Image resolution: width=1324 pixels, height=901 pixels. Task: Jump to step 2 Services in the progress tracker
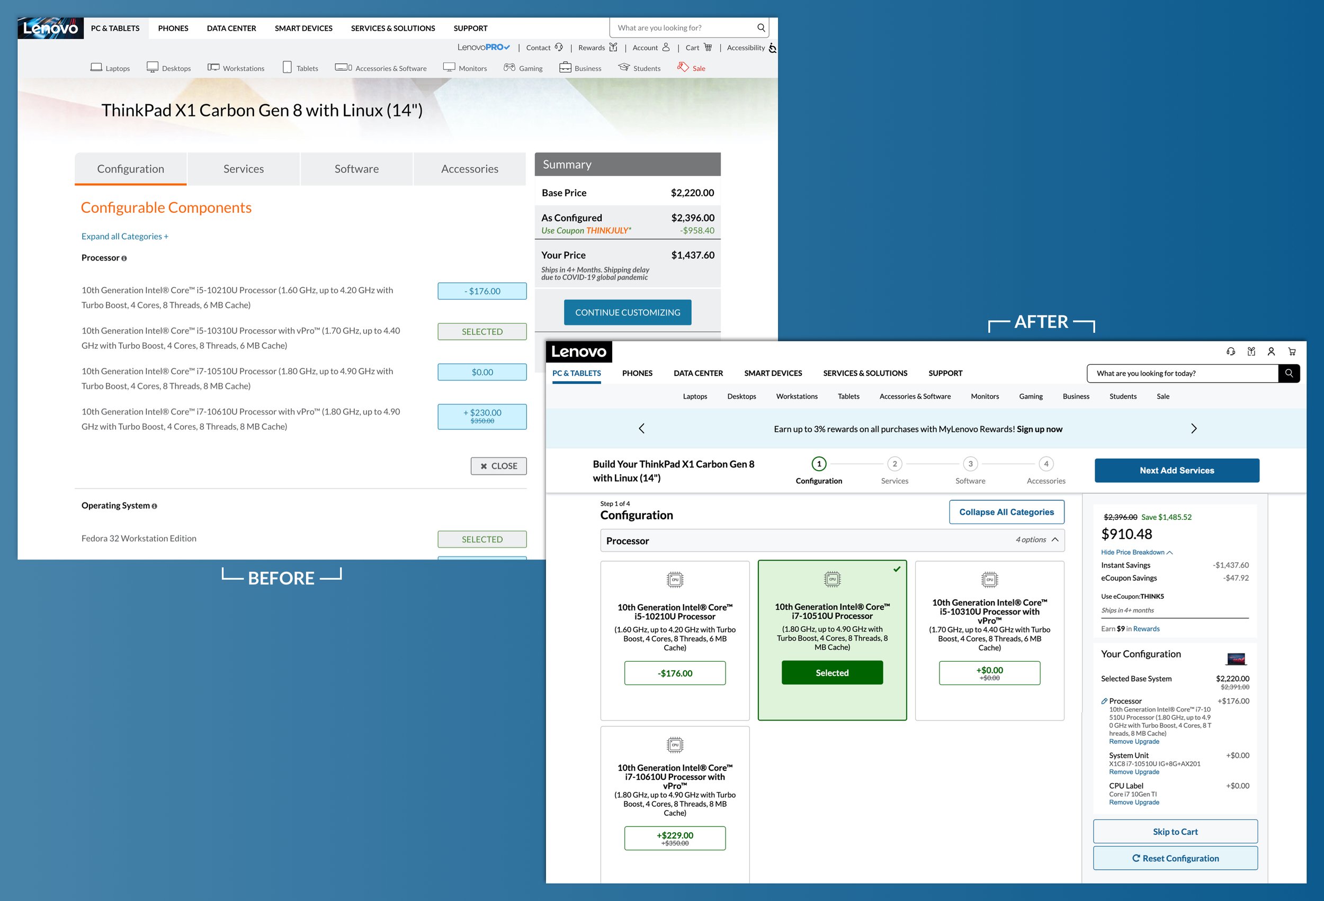coord(894,472)
